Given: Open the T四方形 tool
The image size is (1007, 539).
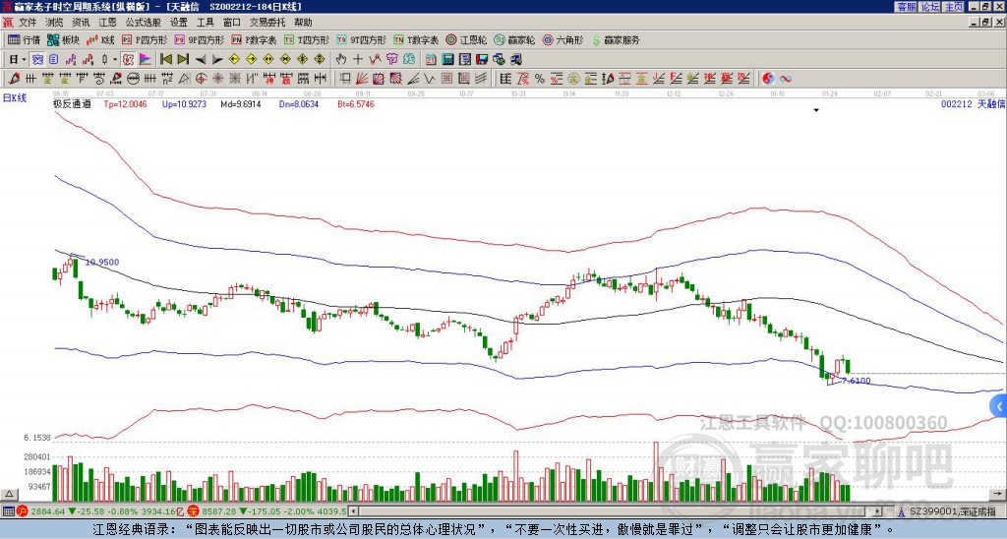Looking at the screenshot, I should 307,39.
